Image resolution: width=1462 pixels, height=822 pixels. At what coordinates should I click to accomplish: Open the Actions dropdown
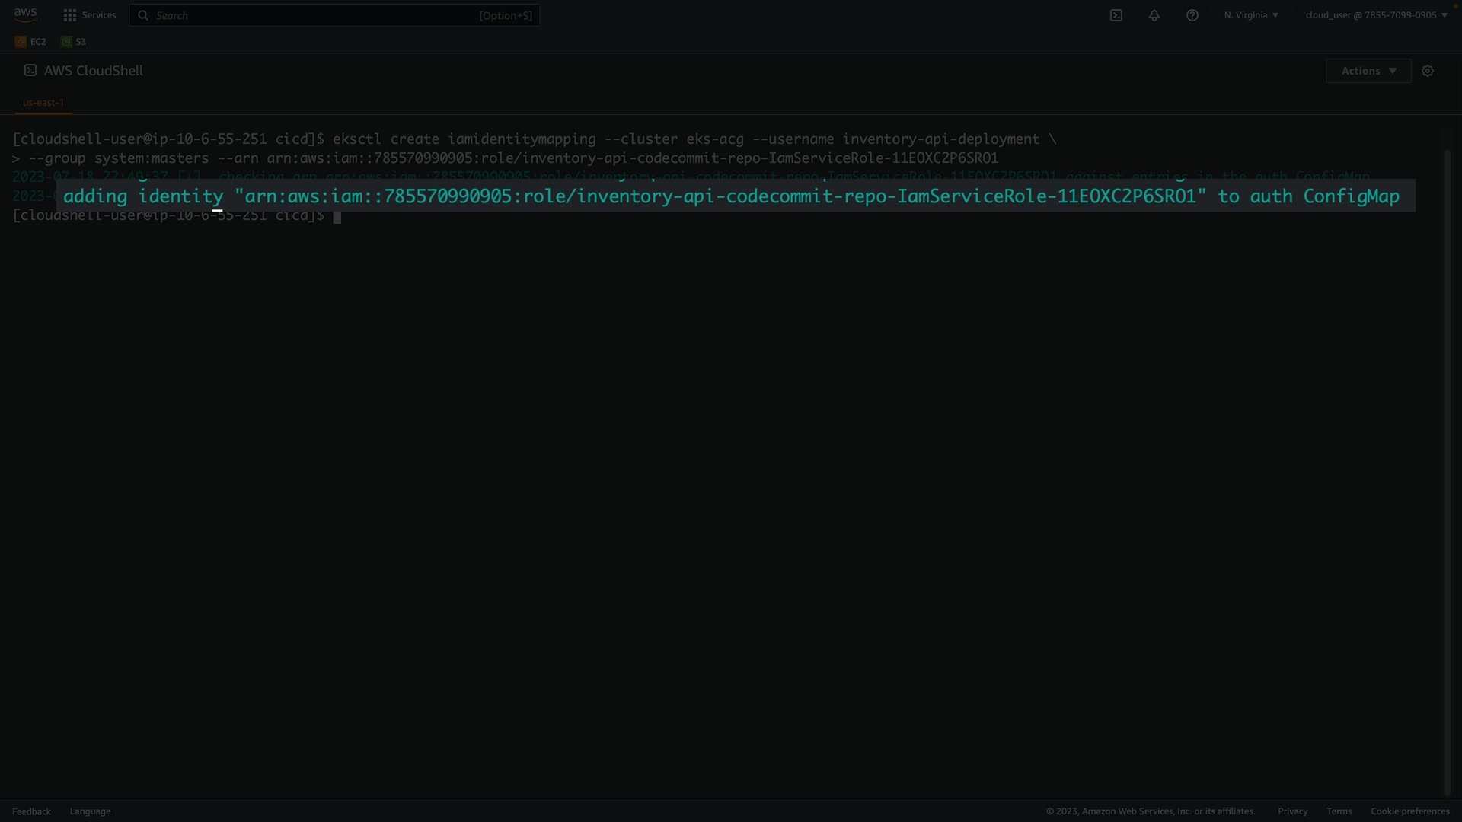1368,71
